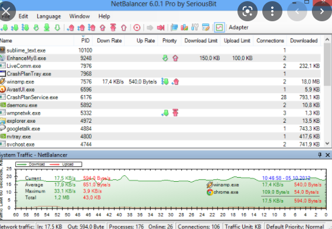Click EnhanceMy8.exe red upload priority icon

tap(175, 58)
